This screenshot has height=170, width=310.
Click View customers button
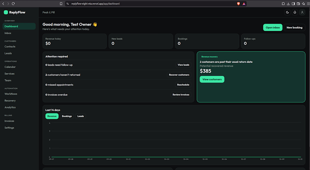point(212,79)
